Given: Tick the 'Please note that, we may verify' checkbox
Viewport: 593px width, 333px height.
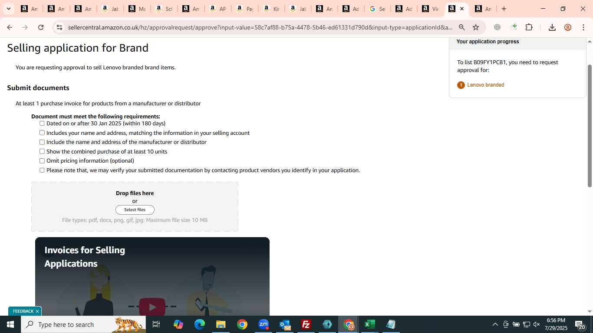Looking at the screenshot, I should [x=42, y=170].
